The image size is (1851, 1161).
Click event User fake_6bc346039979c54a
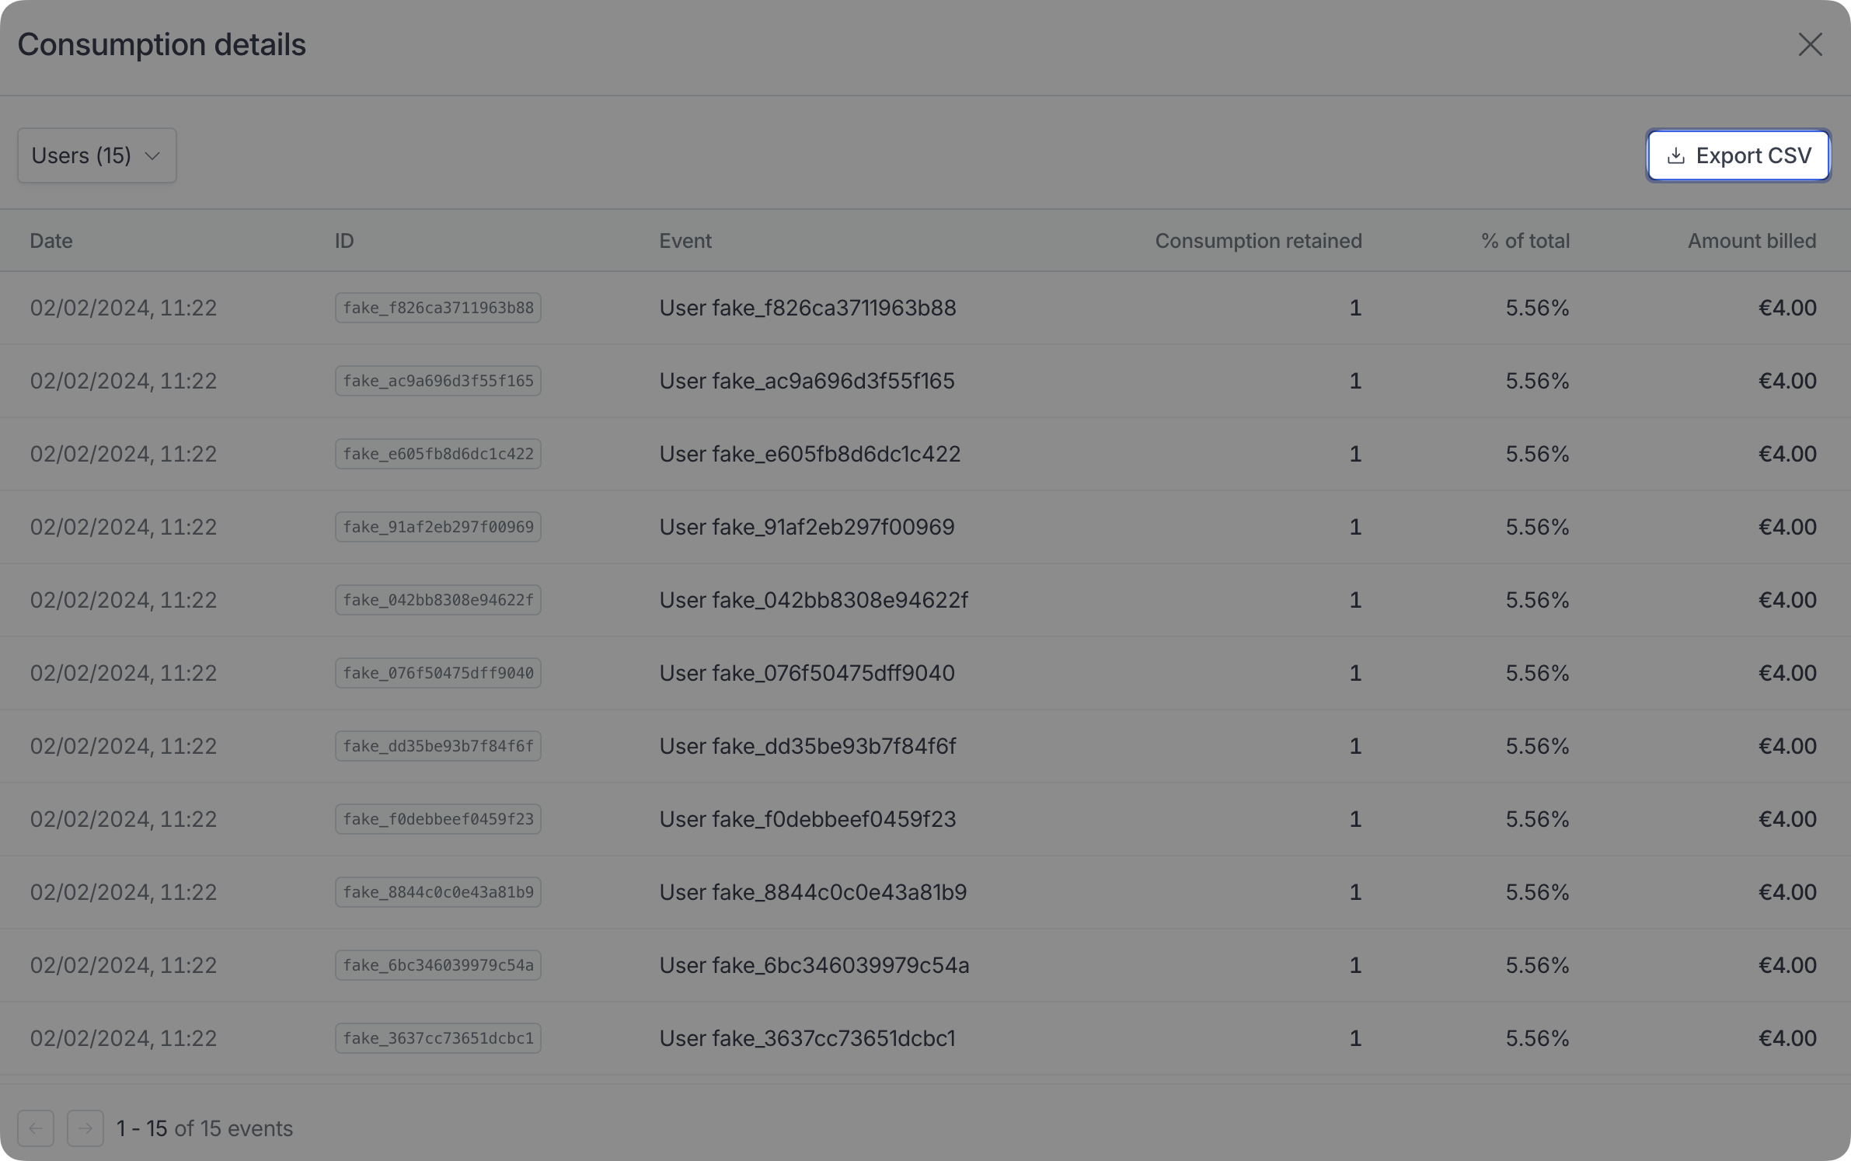pyautogui.click(x=814, y=965)
